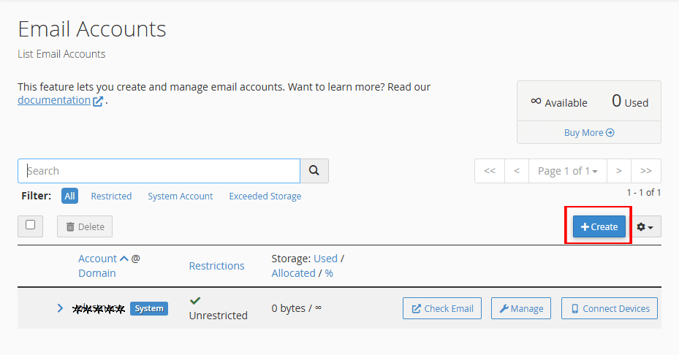Go to the previous page

click(517, 171)
